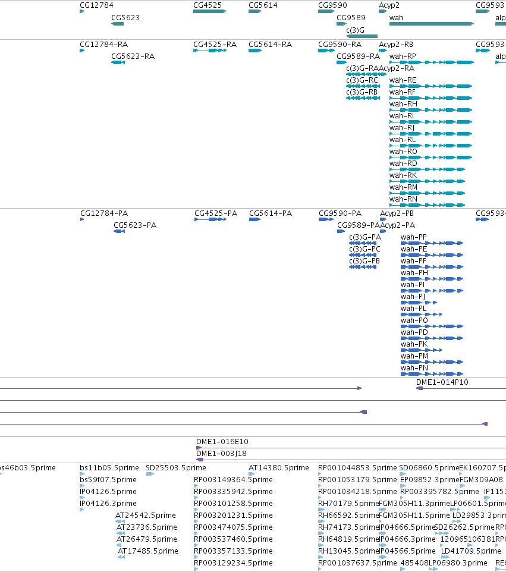The height and width of the screenshot is (572, 506).
Task: Select the wah-RD transcript
Action: [427, 169]
